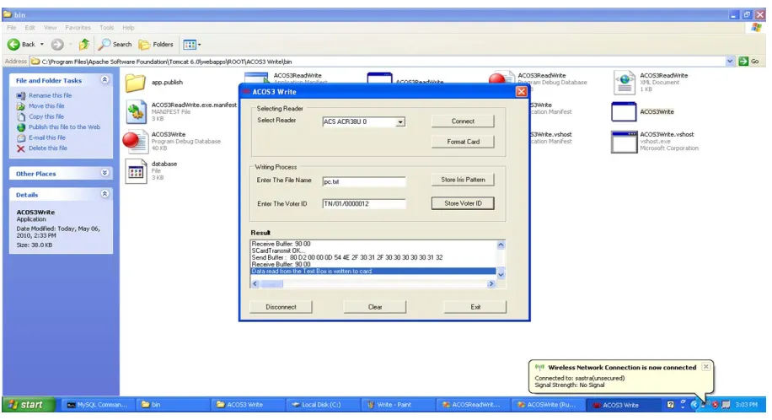Screen dimensions: 772x420
Task: Click Store Iris Pattern button
Action: tap(463, 180)
